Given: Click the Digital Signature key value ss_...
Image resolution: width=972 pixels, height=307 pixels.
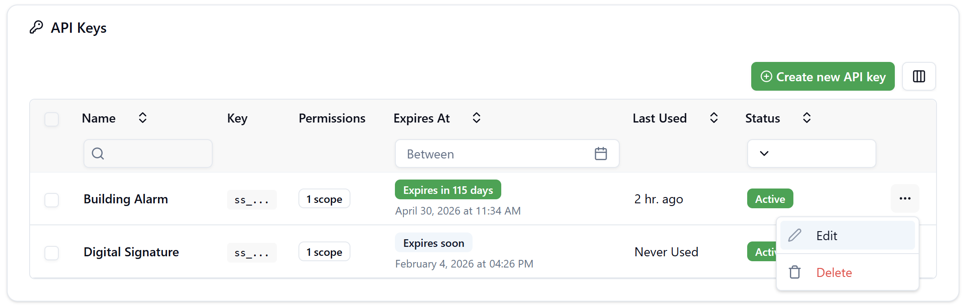Looking at the screenshot, I should 252,253.
